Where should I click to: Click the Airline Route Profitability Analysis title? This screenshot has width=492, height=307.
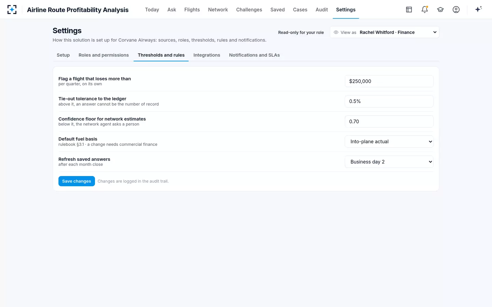coord(78,10)
